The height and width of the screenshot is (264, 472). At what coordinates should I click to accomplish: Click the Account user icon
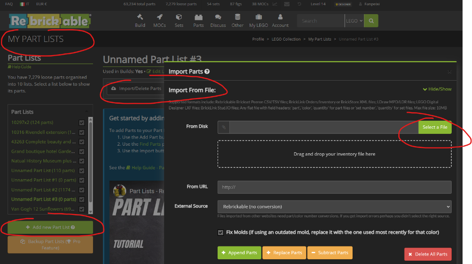click(280, 17)
